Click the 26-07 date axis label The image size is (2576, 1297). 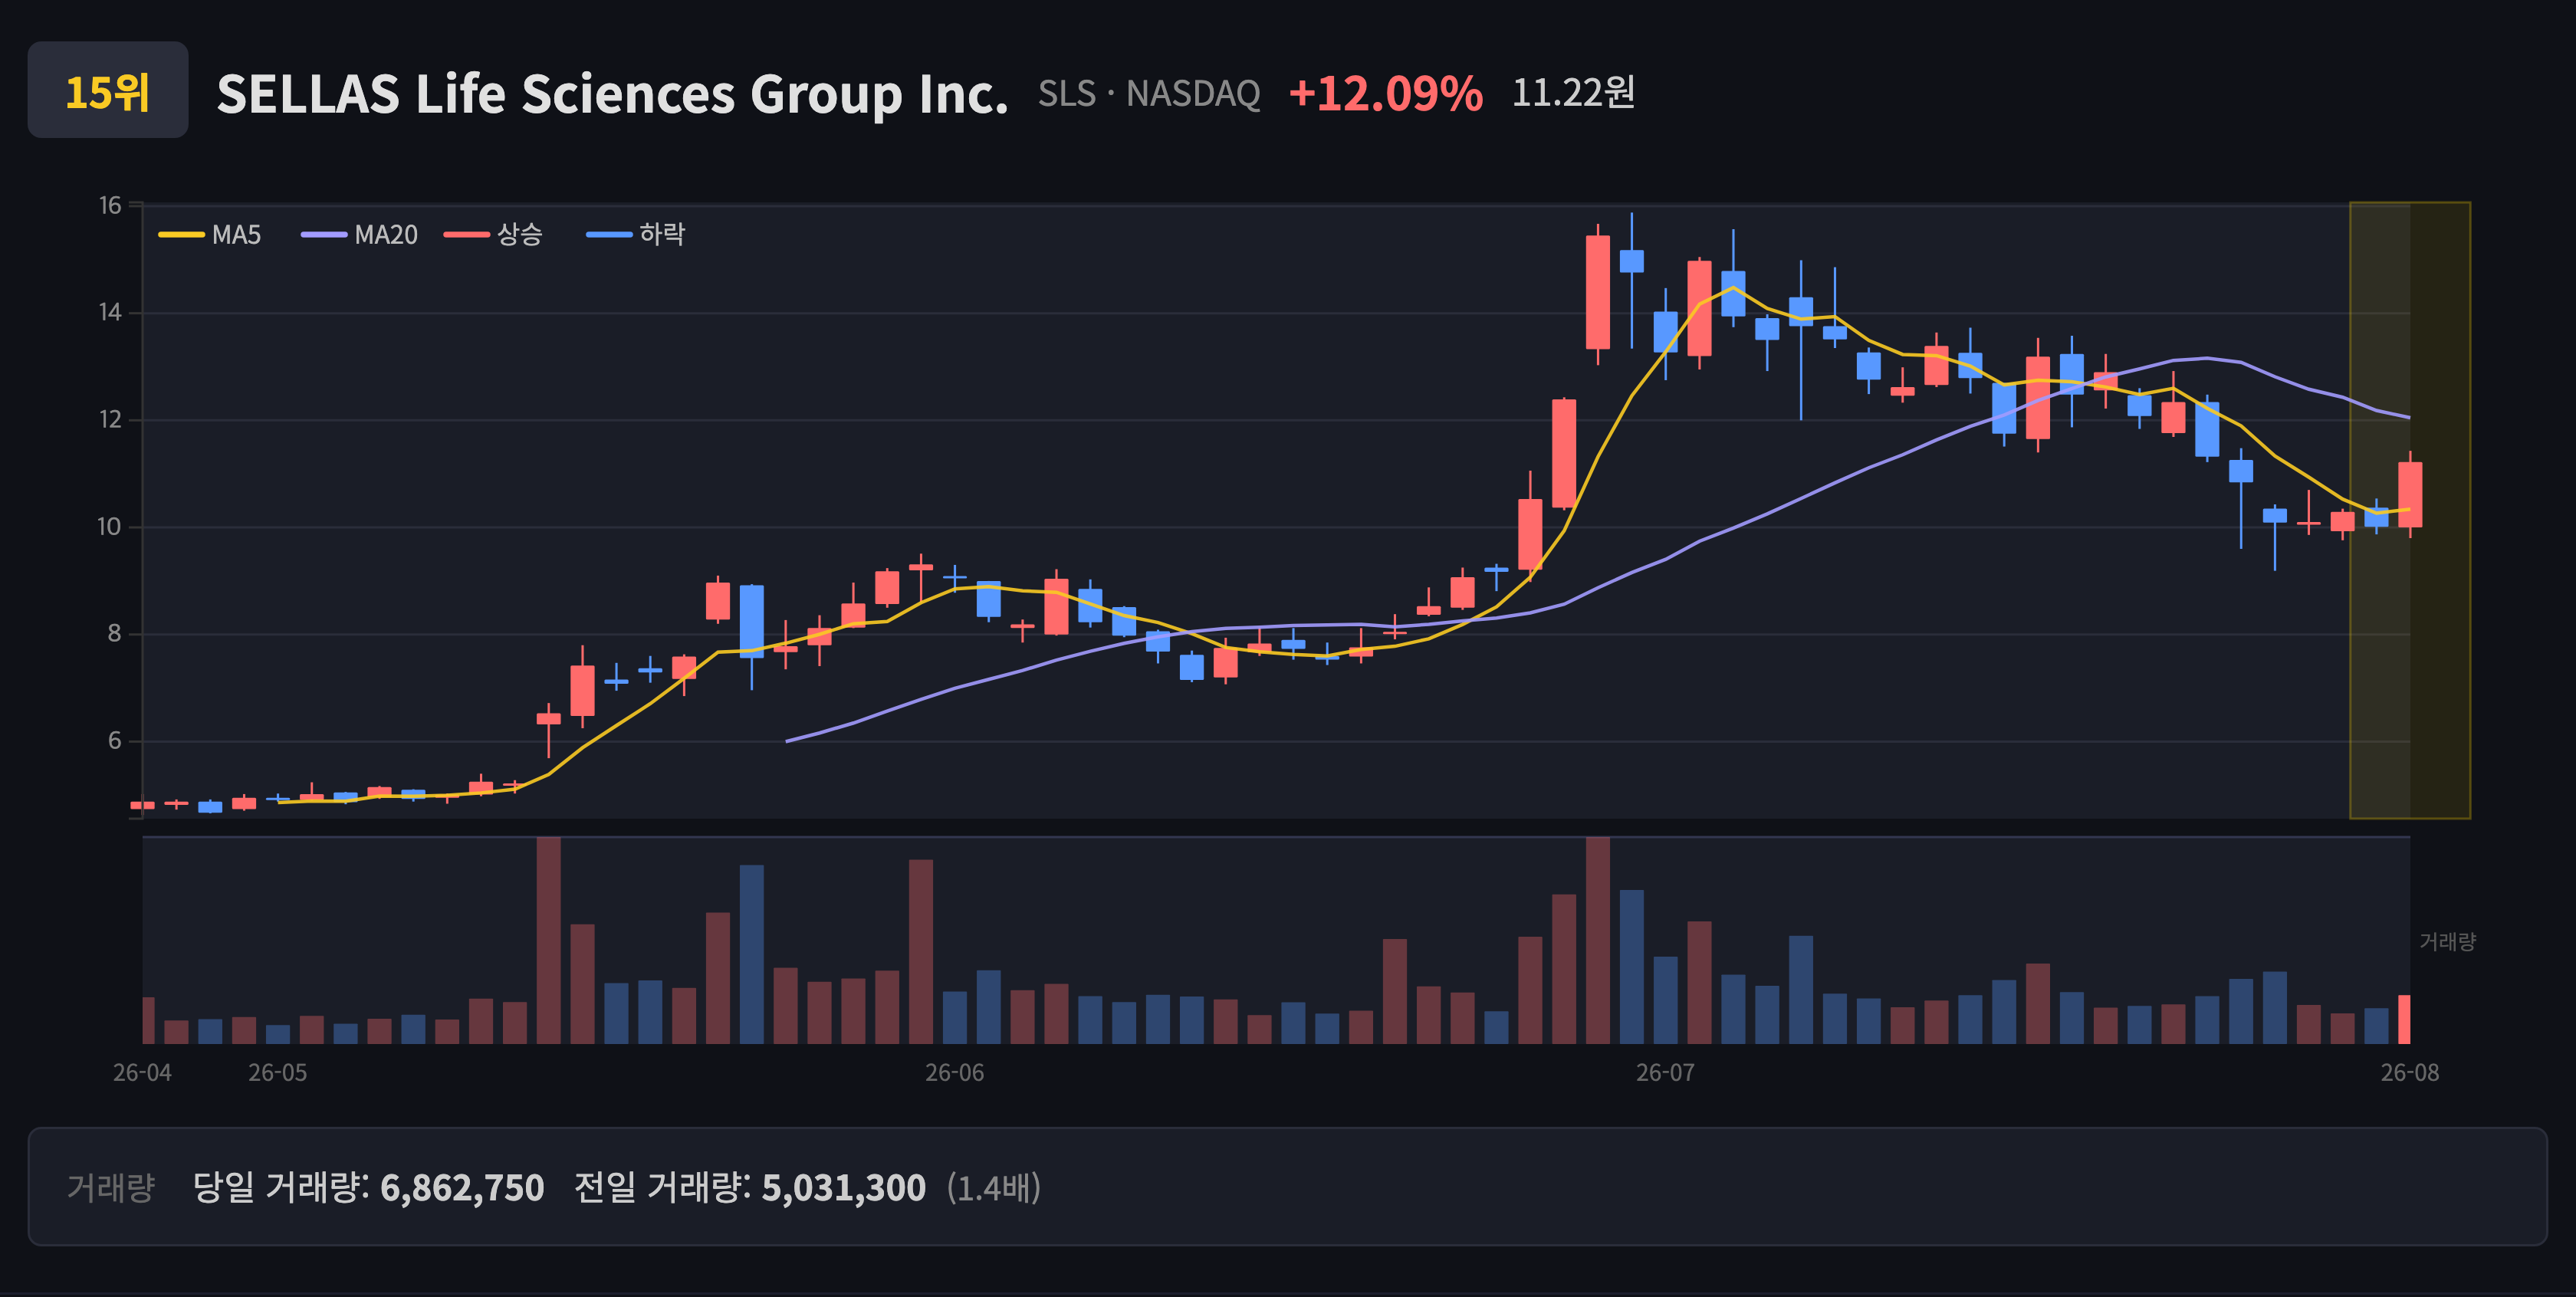tap(1665, 1072)
